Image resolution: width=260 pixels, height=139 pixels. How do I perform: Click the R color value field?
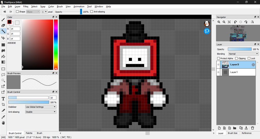point(15,29)
